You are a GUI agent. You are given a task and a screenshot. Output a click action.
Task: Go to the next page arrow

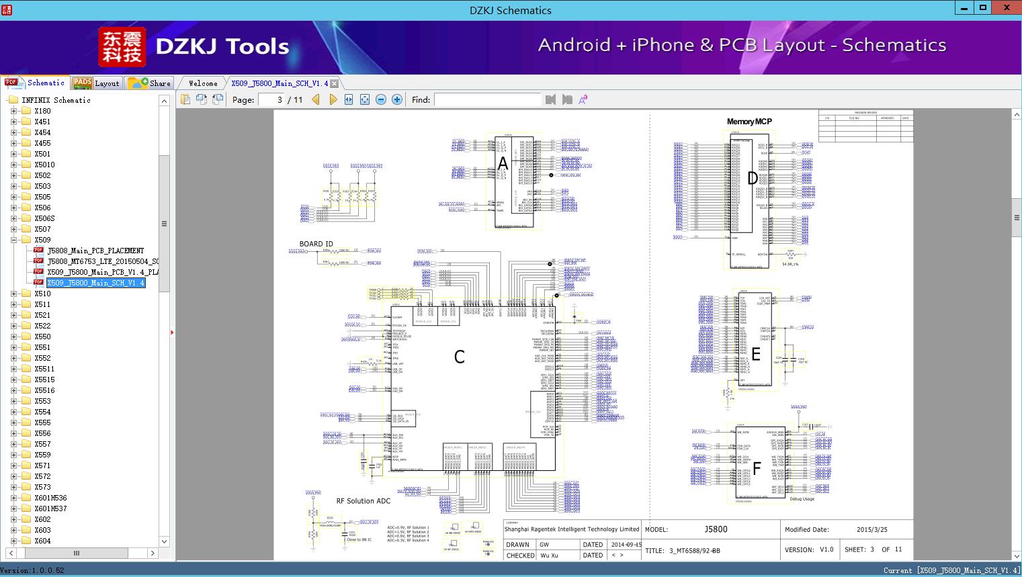[x=333, y=99]
